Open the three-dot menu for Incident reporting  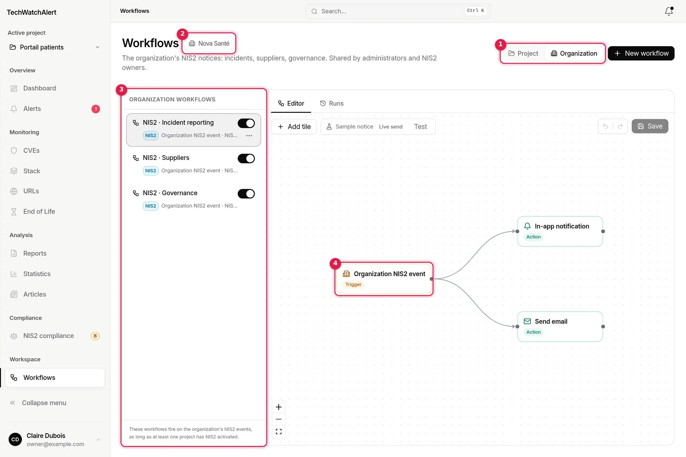(x=249, y=136)
